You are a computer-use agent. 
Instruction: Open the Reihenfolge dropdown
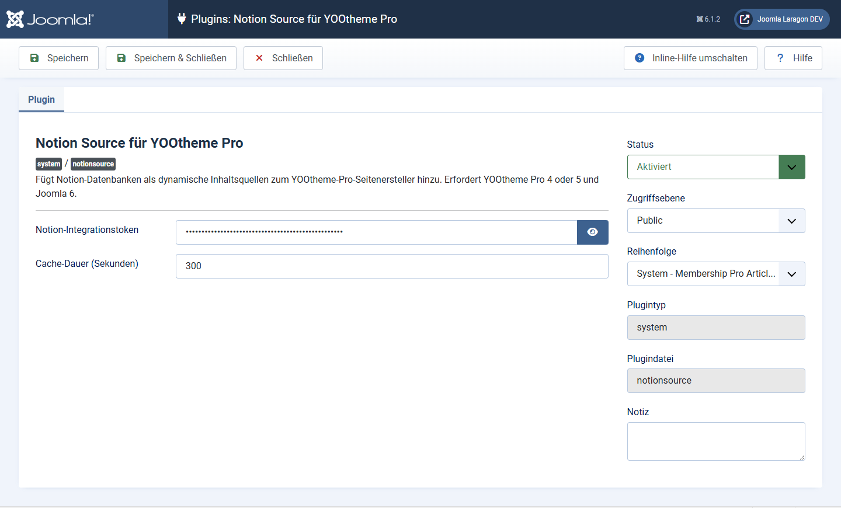pyautogui.click(x=716, y=274)
